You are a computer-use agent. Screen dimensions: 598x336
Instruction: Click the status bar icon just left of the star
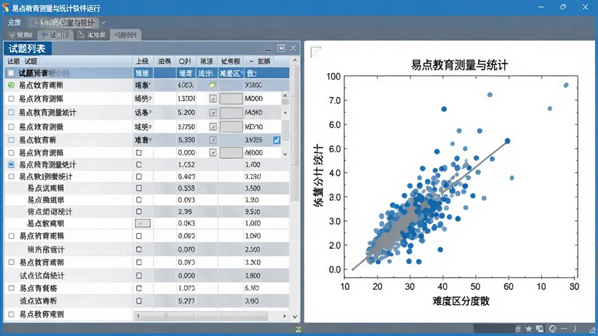point(518,328)
